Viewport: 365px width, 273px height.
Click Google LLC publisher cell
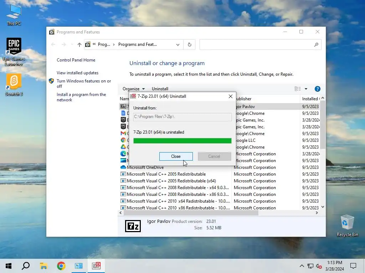pos(246,140)
